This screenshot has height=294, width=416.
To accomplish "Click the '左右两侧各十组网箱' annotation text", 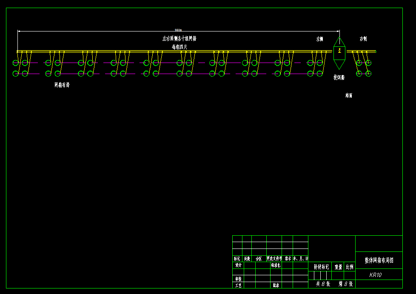I will [x=180, y=39].
